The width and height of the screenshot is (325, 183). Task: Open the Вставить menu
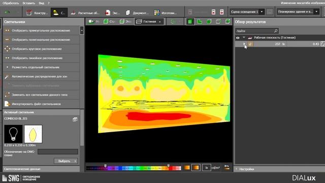pyautogui.click(x=28, y=3)
